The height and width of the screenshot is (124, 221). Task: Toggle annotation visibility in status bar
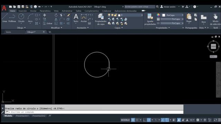(x=179, y=120)
